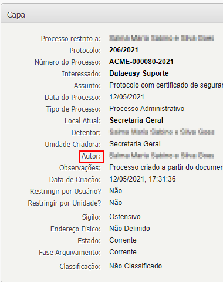The height and width of the screenshot is (282, 223).
Task: Select the protocol number 206/2021
Action: 124,50
